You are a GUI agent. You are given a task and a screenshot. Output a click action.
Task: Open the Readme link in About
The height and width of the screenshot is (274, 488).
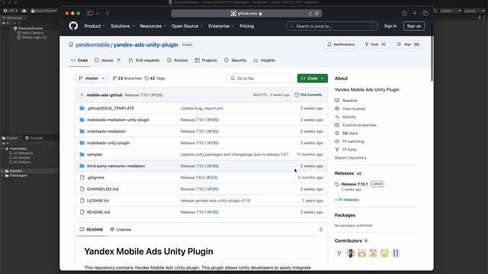346,100
